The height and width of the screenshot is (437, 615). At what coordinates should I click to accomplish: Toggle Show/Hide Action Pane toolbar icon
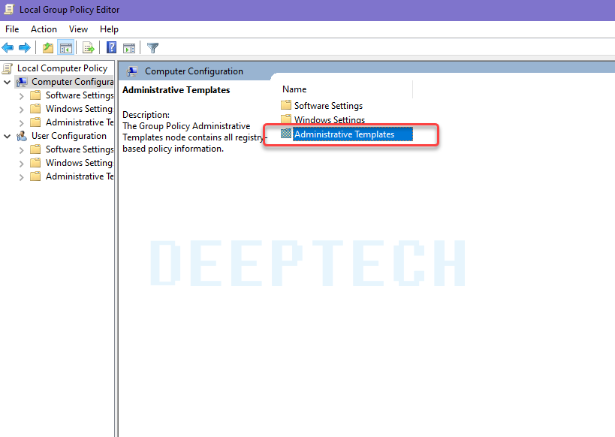pos(129,48)
